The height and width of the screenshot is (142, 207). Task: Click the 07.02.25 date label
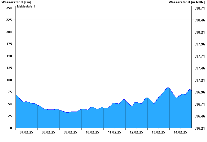coord(26,132)
